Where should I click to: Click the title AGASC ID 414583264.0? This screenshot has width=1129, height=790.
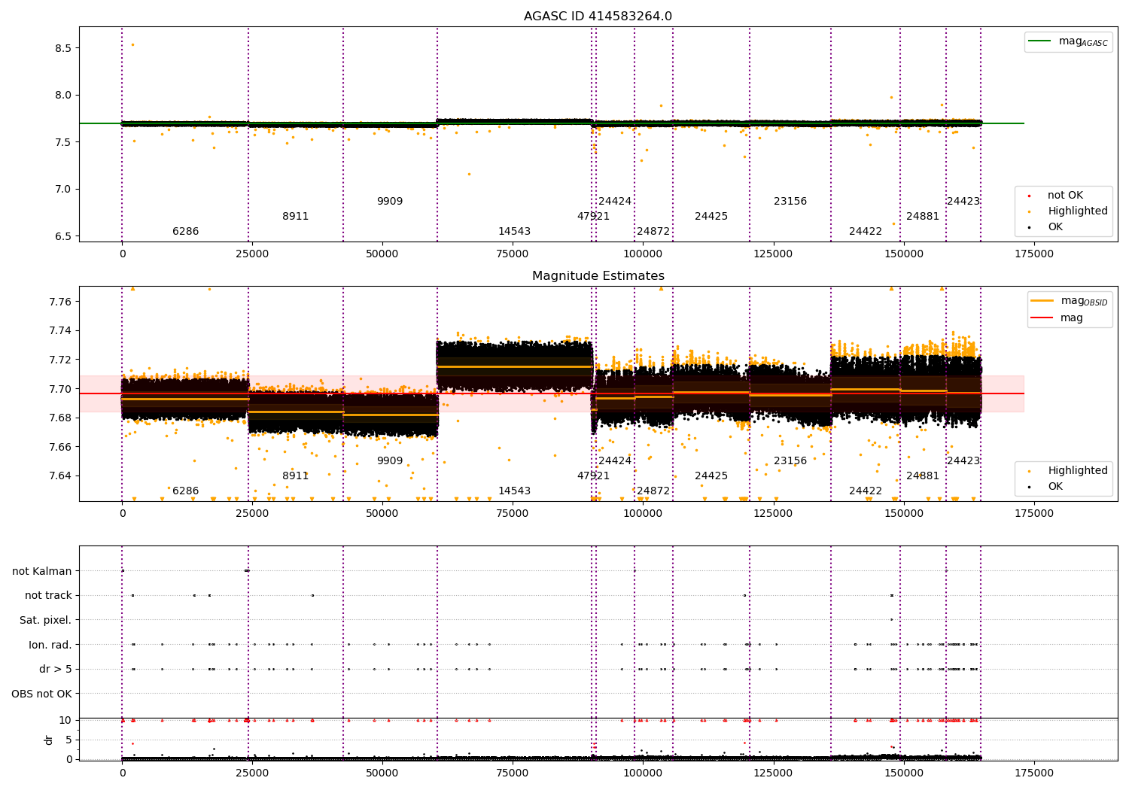coord(598,17)
